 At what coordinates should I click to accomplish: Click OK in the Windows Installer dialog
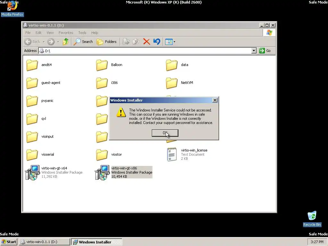click(165, 133)
